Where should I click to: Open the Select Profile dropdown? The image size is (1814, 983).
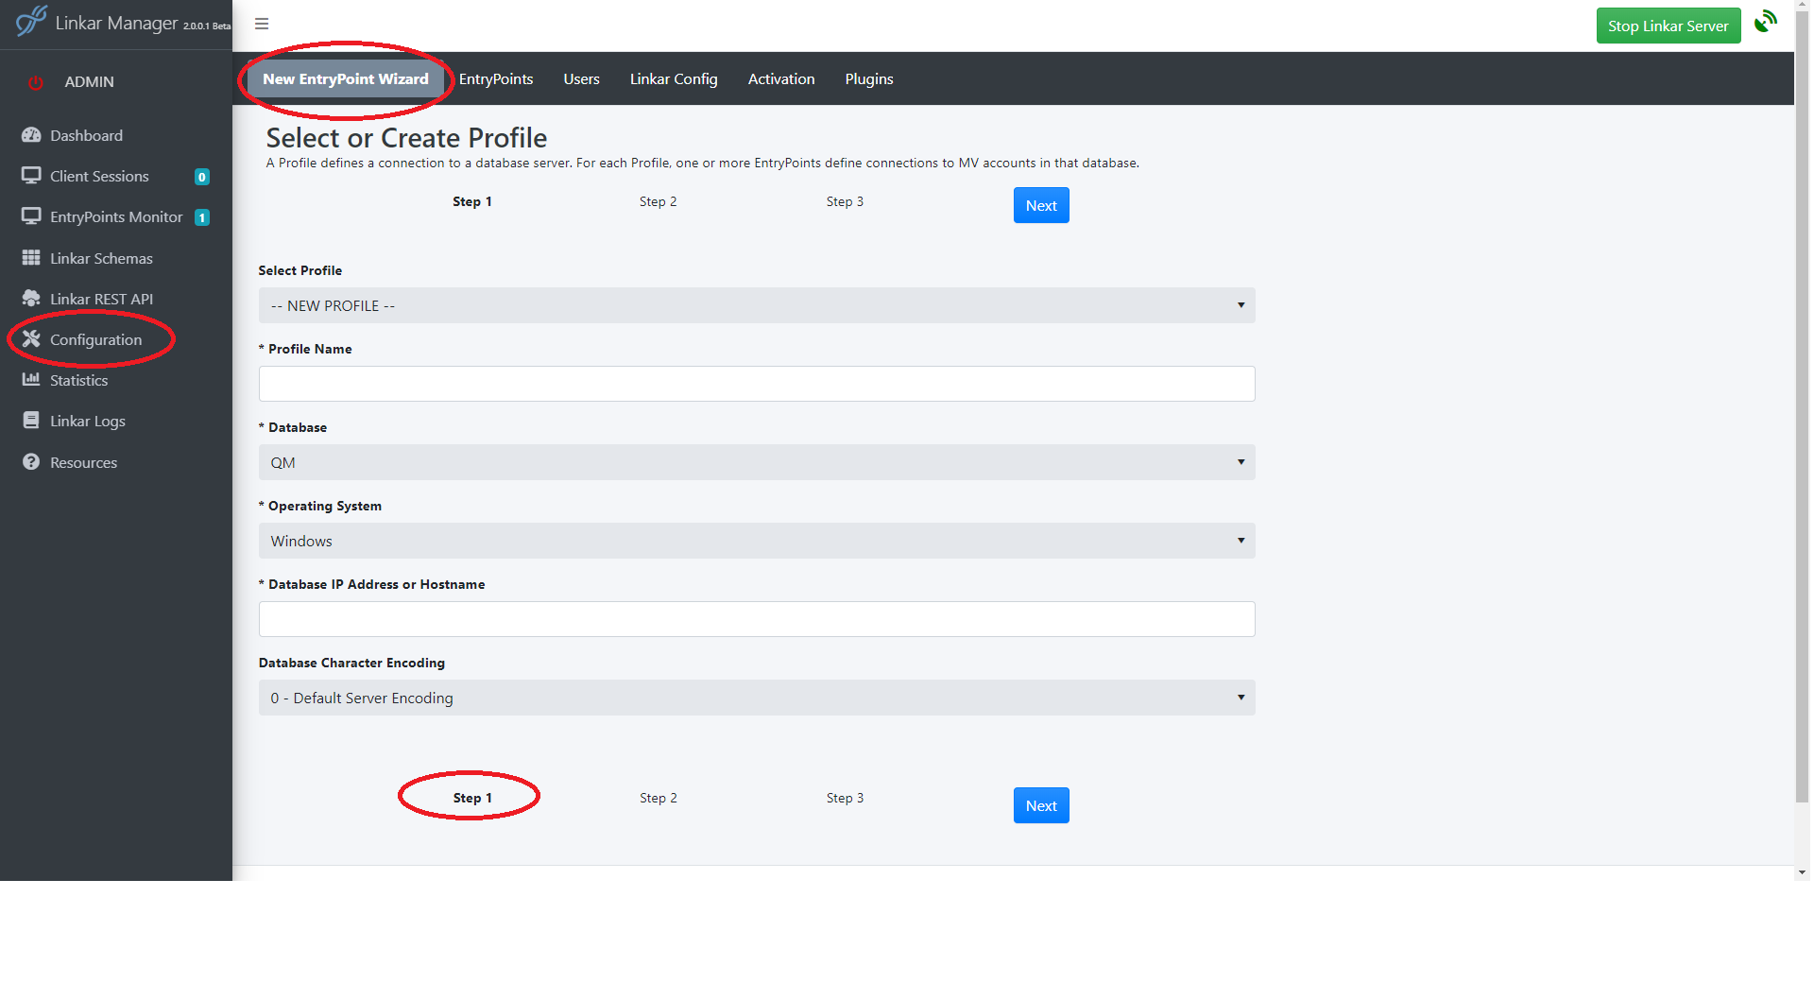coord(757,305)
